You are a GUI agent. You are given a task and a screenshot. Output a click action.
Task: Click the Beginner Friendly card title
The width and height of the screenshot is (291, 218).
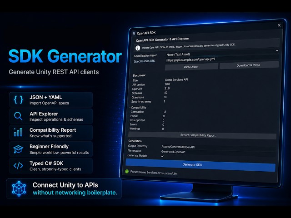coord(49,146)
